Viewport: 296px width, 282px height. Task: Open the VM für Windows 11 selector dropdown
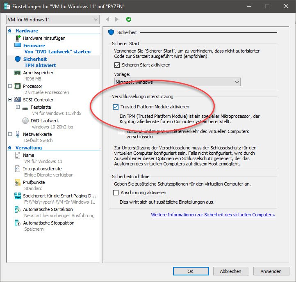53,19
